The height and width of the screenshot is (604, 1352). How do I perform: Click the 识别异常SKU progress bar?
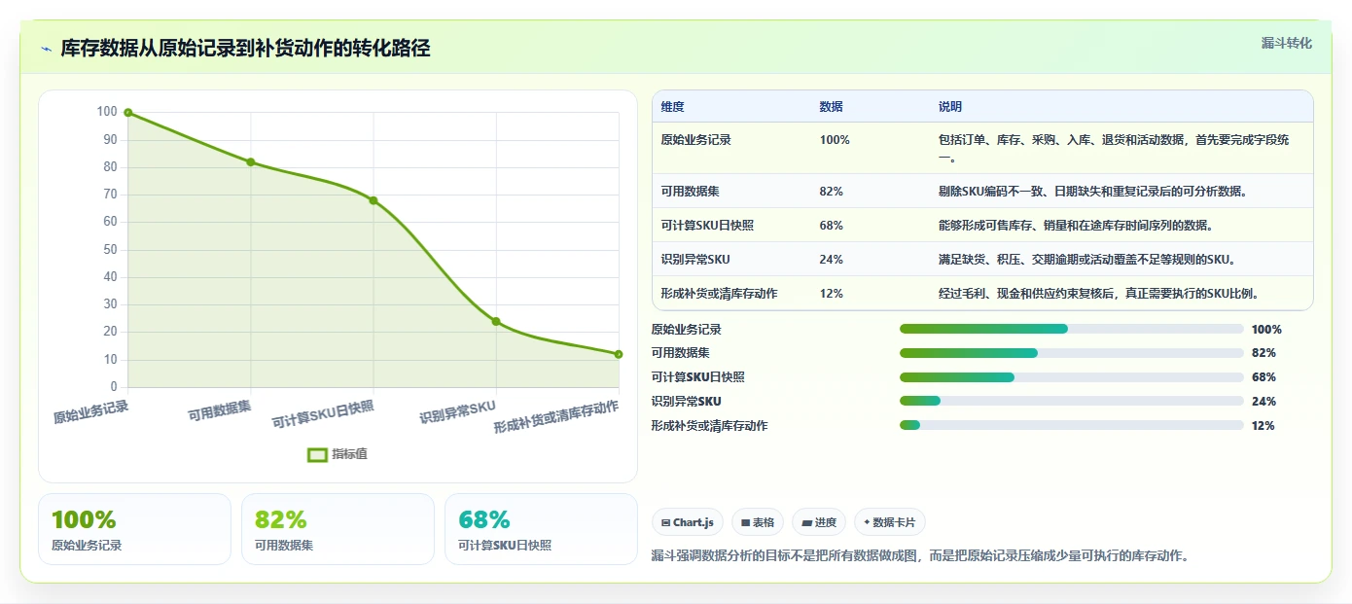pos(1072,401)
